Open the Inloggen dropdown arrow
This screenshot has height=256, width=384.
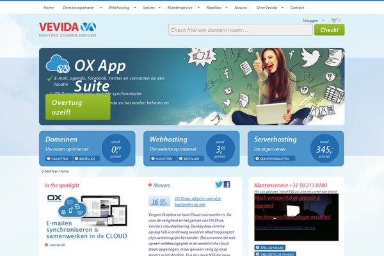click(x=323, y=20)
